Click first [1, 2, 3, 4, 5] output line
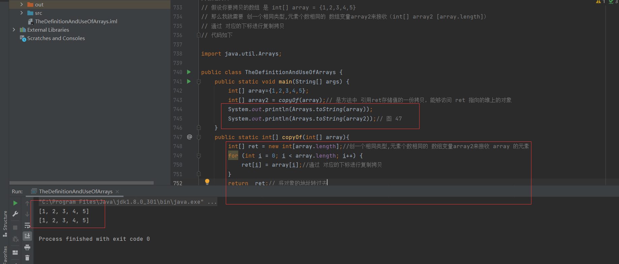Viewport: 619px width, 264px height. [x=64, y=211]
